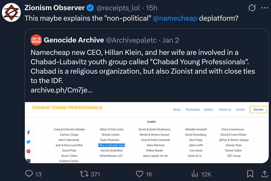Open Zionism Observer profile avatar
Image resolution: width=271 pixels, height=181 pixels.
[10, 12]
